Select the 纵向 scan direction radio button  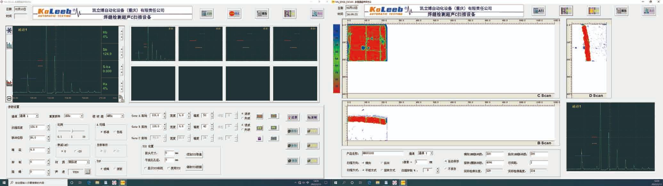pos(382,163)
